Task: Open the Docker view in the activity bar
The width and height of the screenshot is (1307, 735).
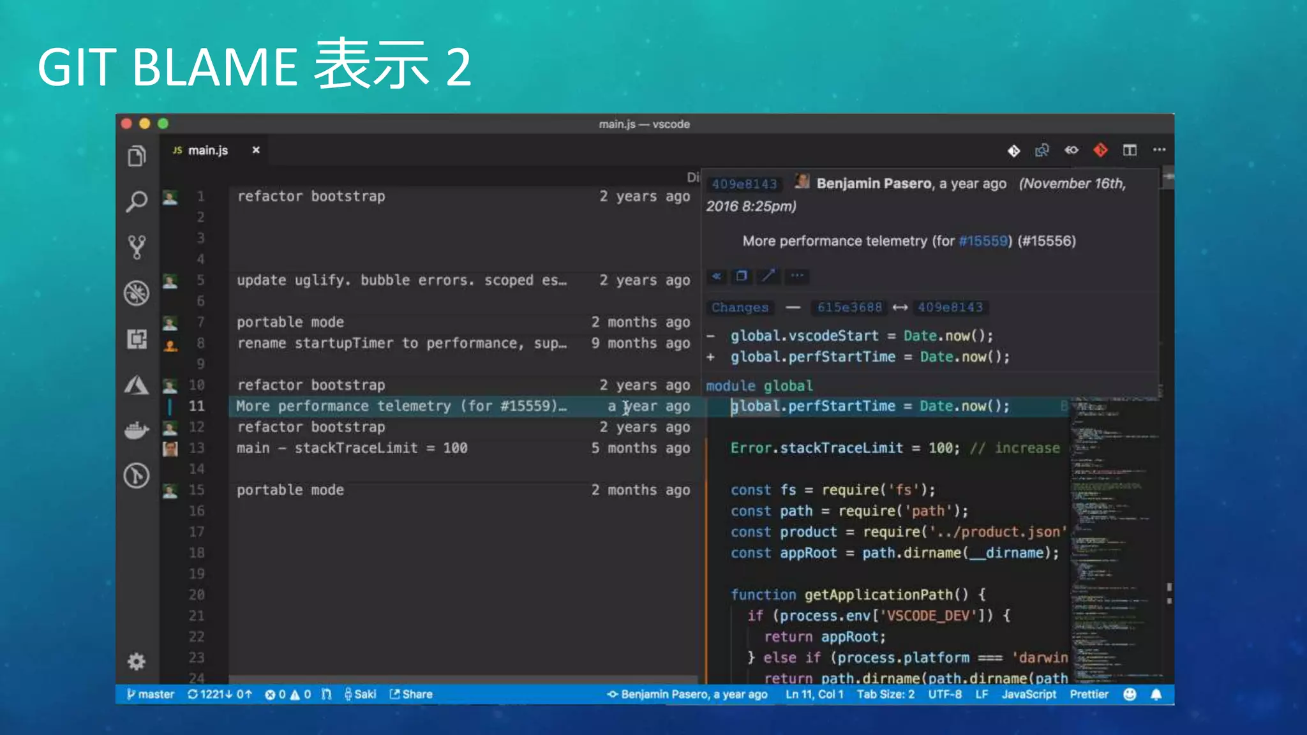Action: coord(137,431)
